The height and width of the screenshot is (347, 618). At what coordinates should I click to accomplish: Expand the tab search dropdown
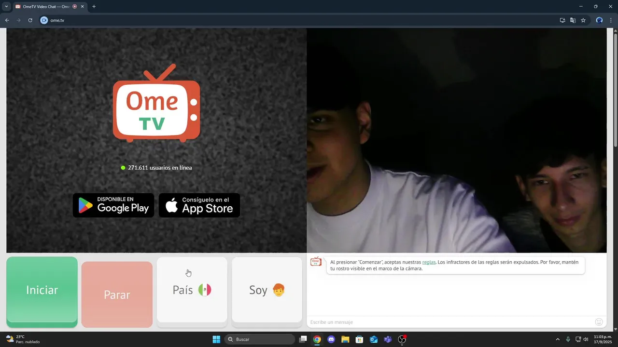pyautogui.click(x=6, y=7)
